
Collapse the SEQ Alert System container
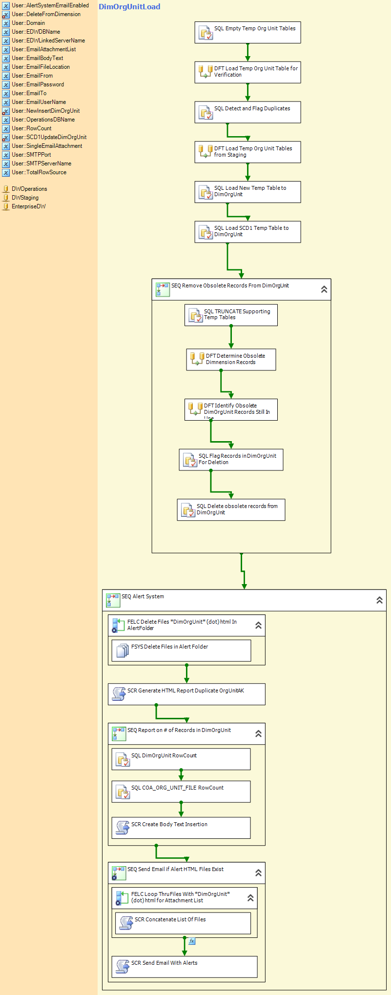tap(379, 600)
